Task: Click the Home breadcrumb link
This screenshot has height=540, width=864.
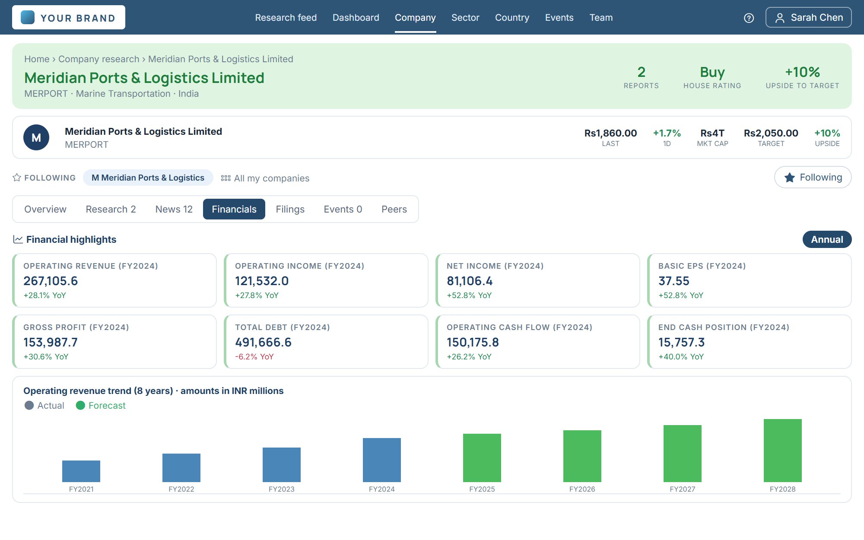Action: (37, 59)
